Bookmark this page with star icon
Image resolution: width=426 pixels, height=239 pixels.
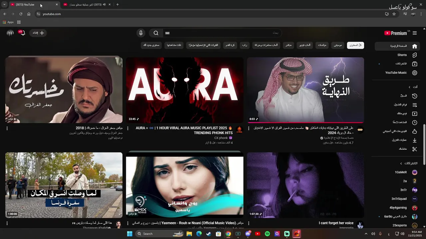pyautogui.click(x=394, y=14)
